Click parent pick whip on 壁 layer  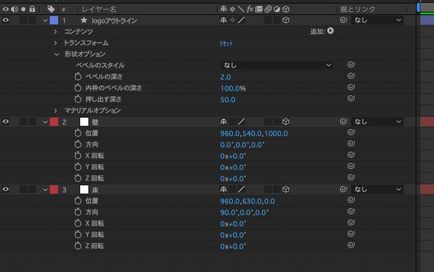[x=344, y=121]
